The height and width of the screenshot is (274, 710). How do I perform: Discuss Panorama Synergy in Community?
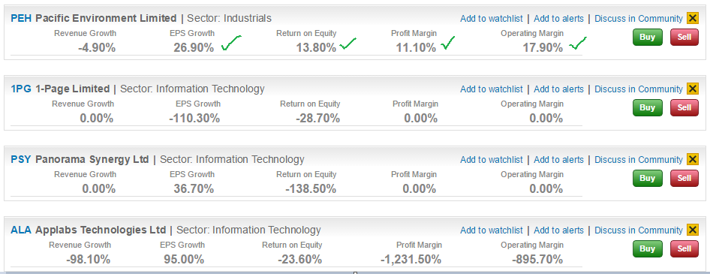tap(639, 160)
